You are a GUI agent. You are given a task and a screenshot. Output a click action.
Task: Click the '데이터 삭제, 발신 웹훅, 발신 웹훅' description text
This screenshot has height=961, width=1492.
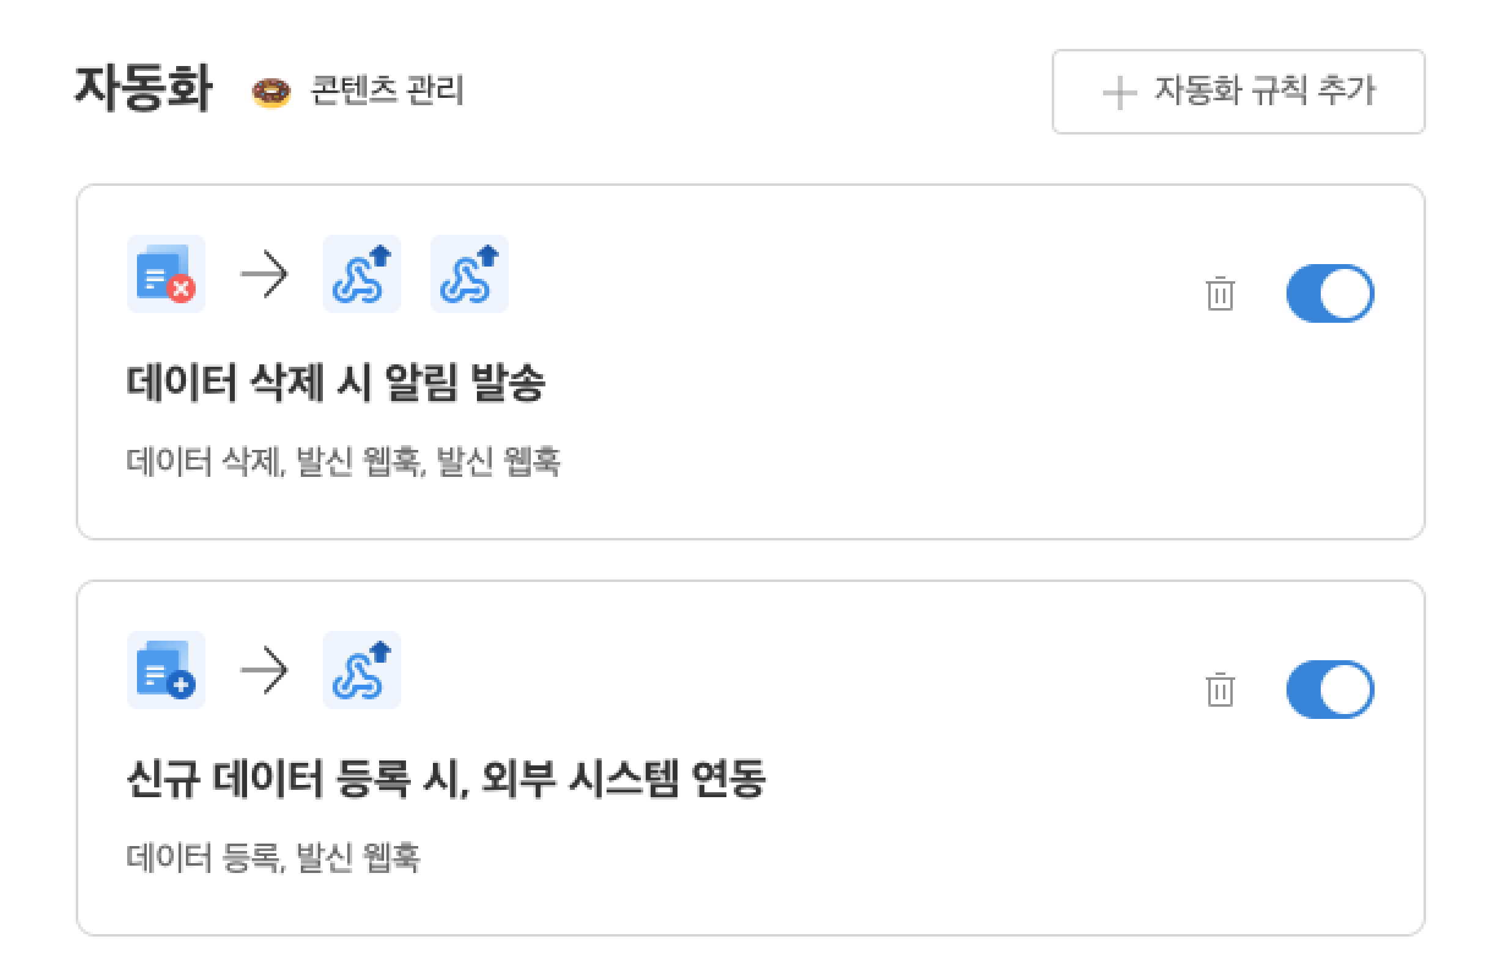click(343, 462)
